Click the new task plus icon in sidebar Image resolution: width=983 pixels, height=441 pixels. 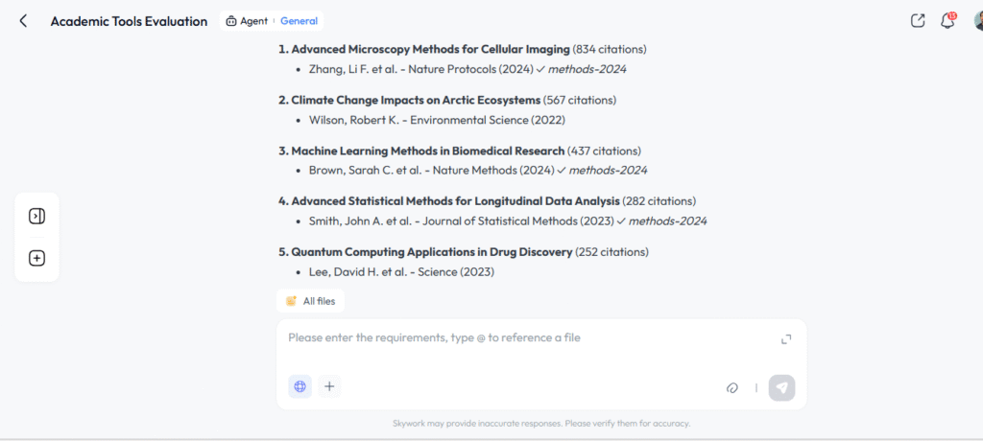click(x=36, y=258)
